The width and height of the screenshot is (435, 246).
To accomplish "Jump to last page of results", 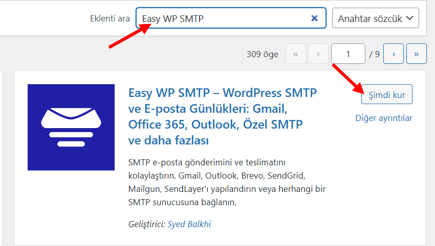I will [x=417, y=54].
